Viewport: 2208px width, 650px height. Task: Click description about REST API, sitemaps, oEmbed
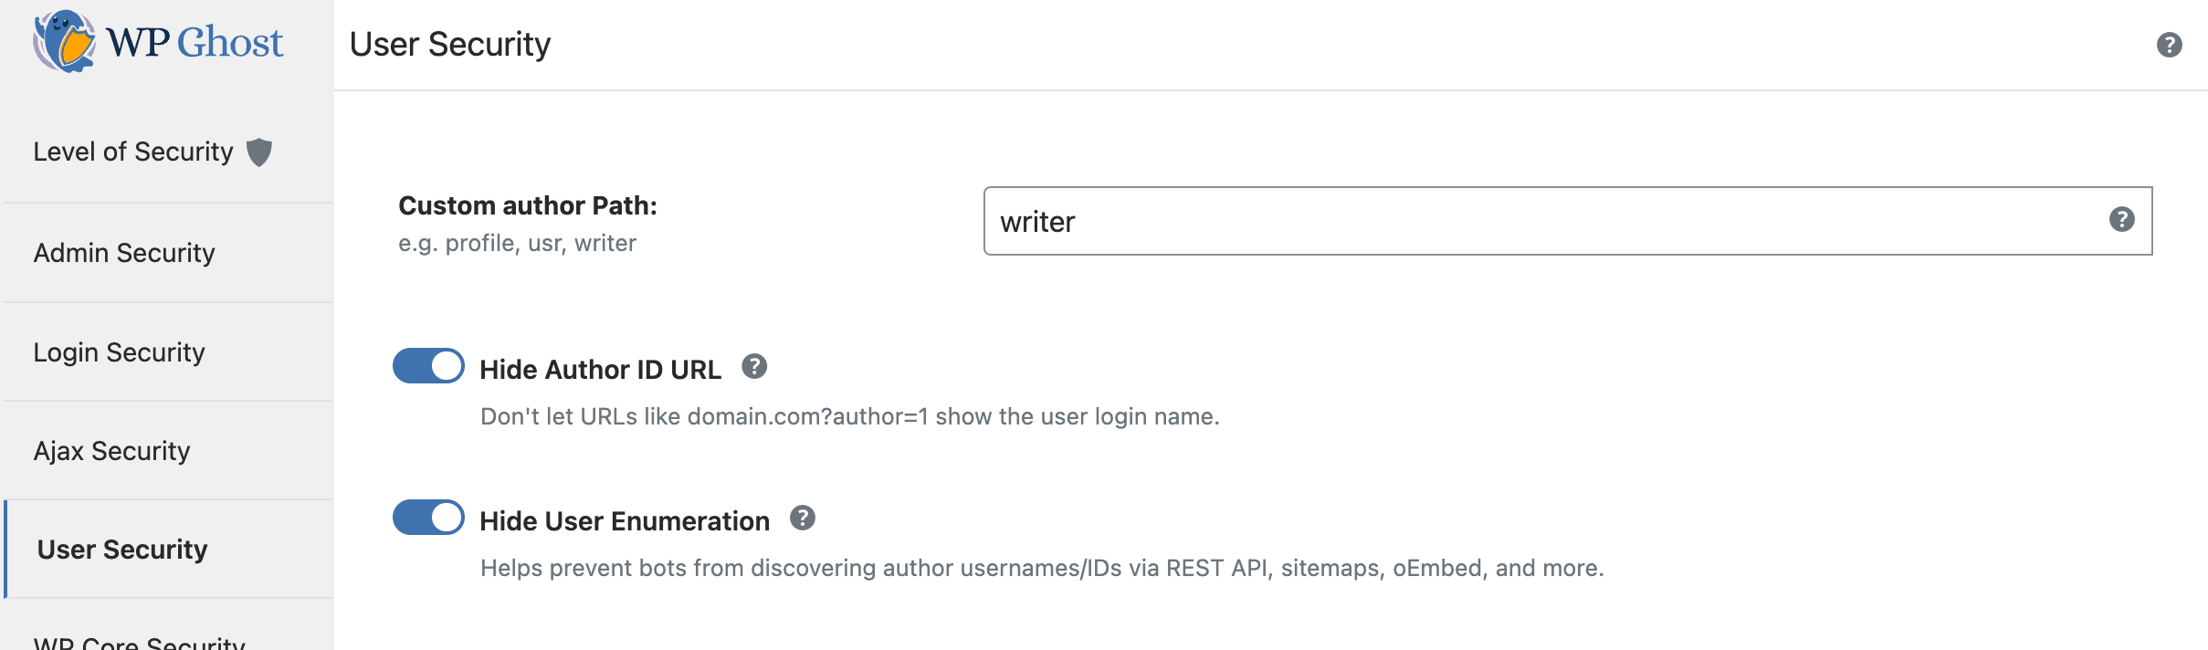tap(1042, 569)
